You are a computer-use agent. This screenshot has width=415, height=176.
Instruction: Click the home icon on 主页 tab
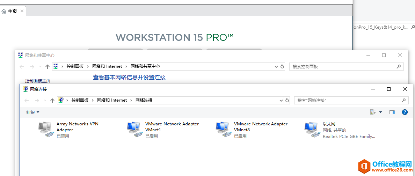pos(4,12)
